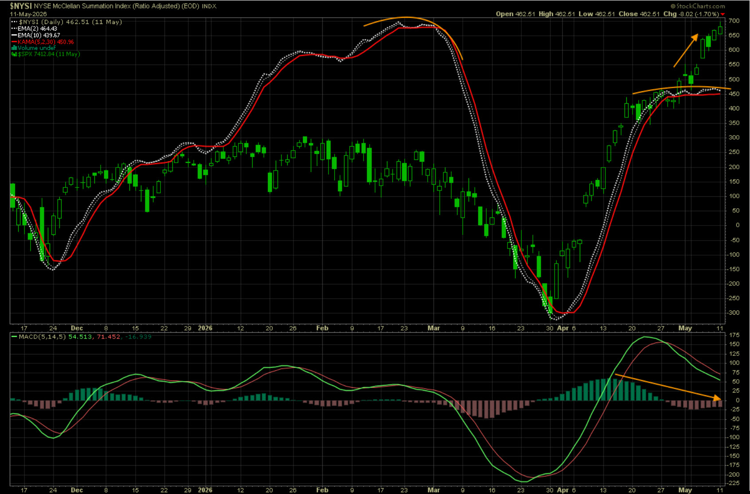Click the 125 label on the MACD axis

pyautogui.click(x=734, y=354)
